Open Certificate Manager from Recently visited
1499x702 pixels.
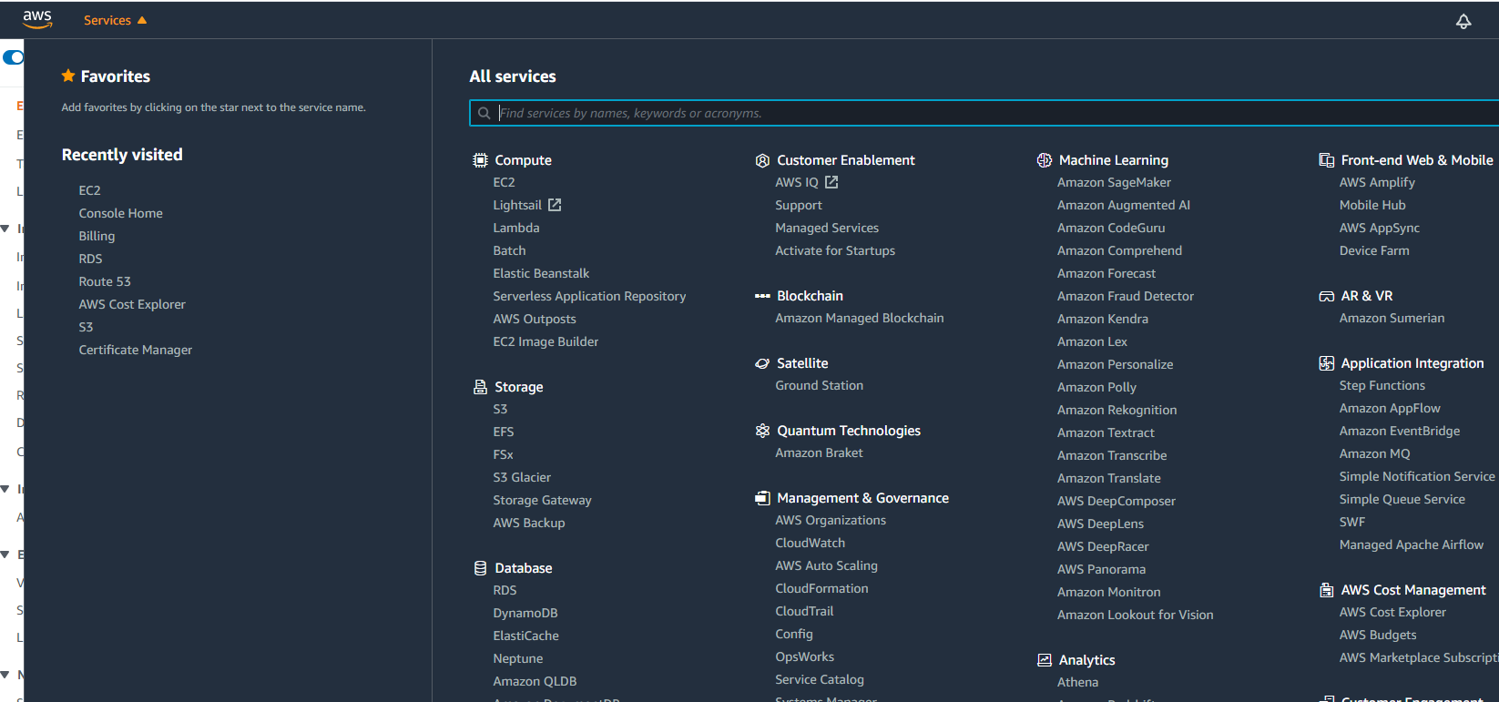coord(136,350)
